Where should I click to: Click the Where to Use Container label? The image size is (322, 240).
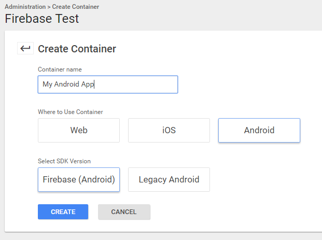pyautogui.click(x=71, y=112)
